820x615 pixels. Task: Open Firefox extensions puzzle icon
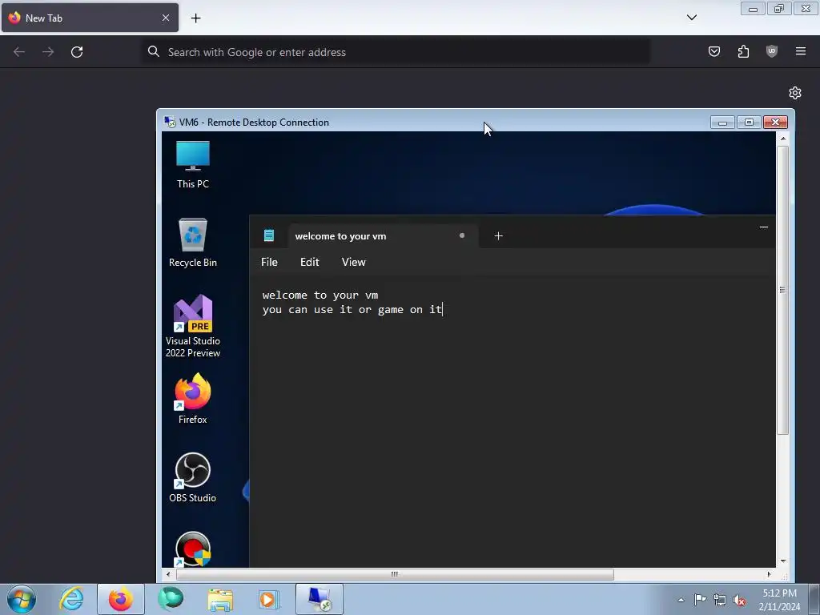tap(743, 51)
